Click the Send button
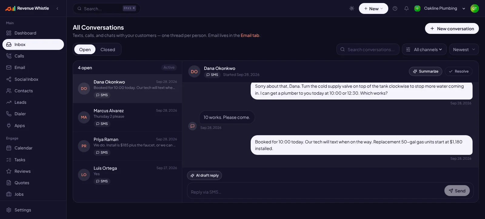The width and height of the screenshot is (485, 219). (x=457, y=191)
